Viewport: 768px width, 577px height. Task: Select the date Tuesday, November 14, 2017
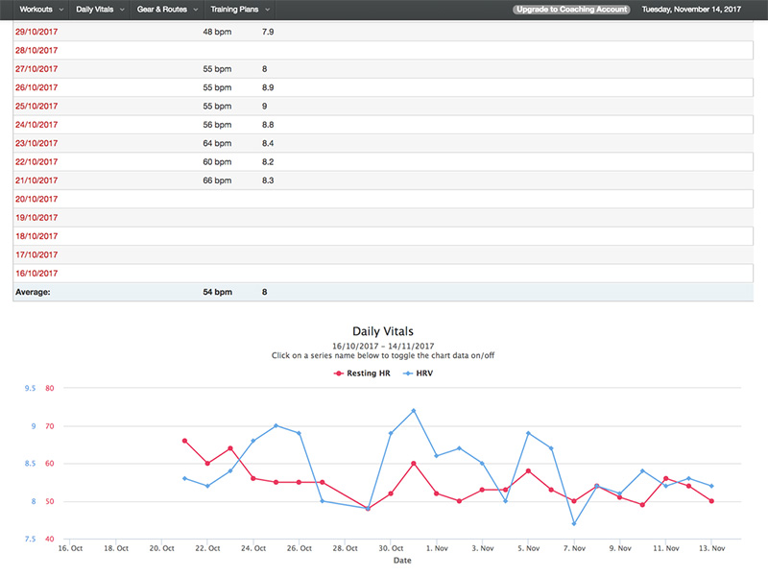[691, 10]
